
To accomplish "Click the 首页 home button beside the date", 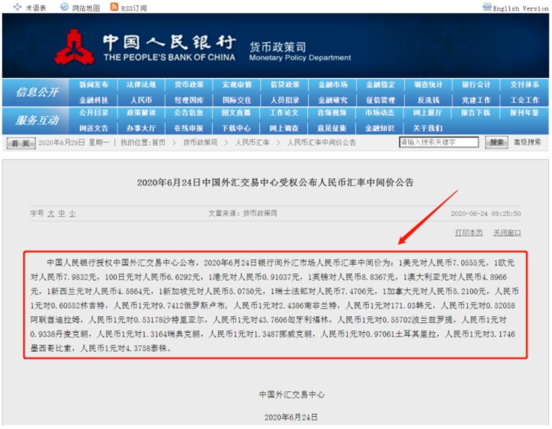I will coord(21,143).
